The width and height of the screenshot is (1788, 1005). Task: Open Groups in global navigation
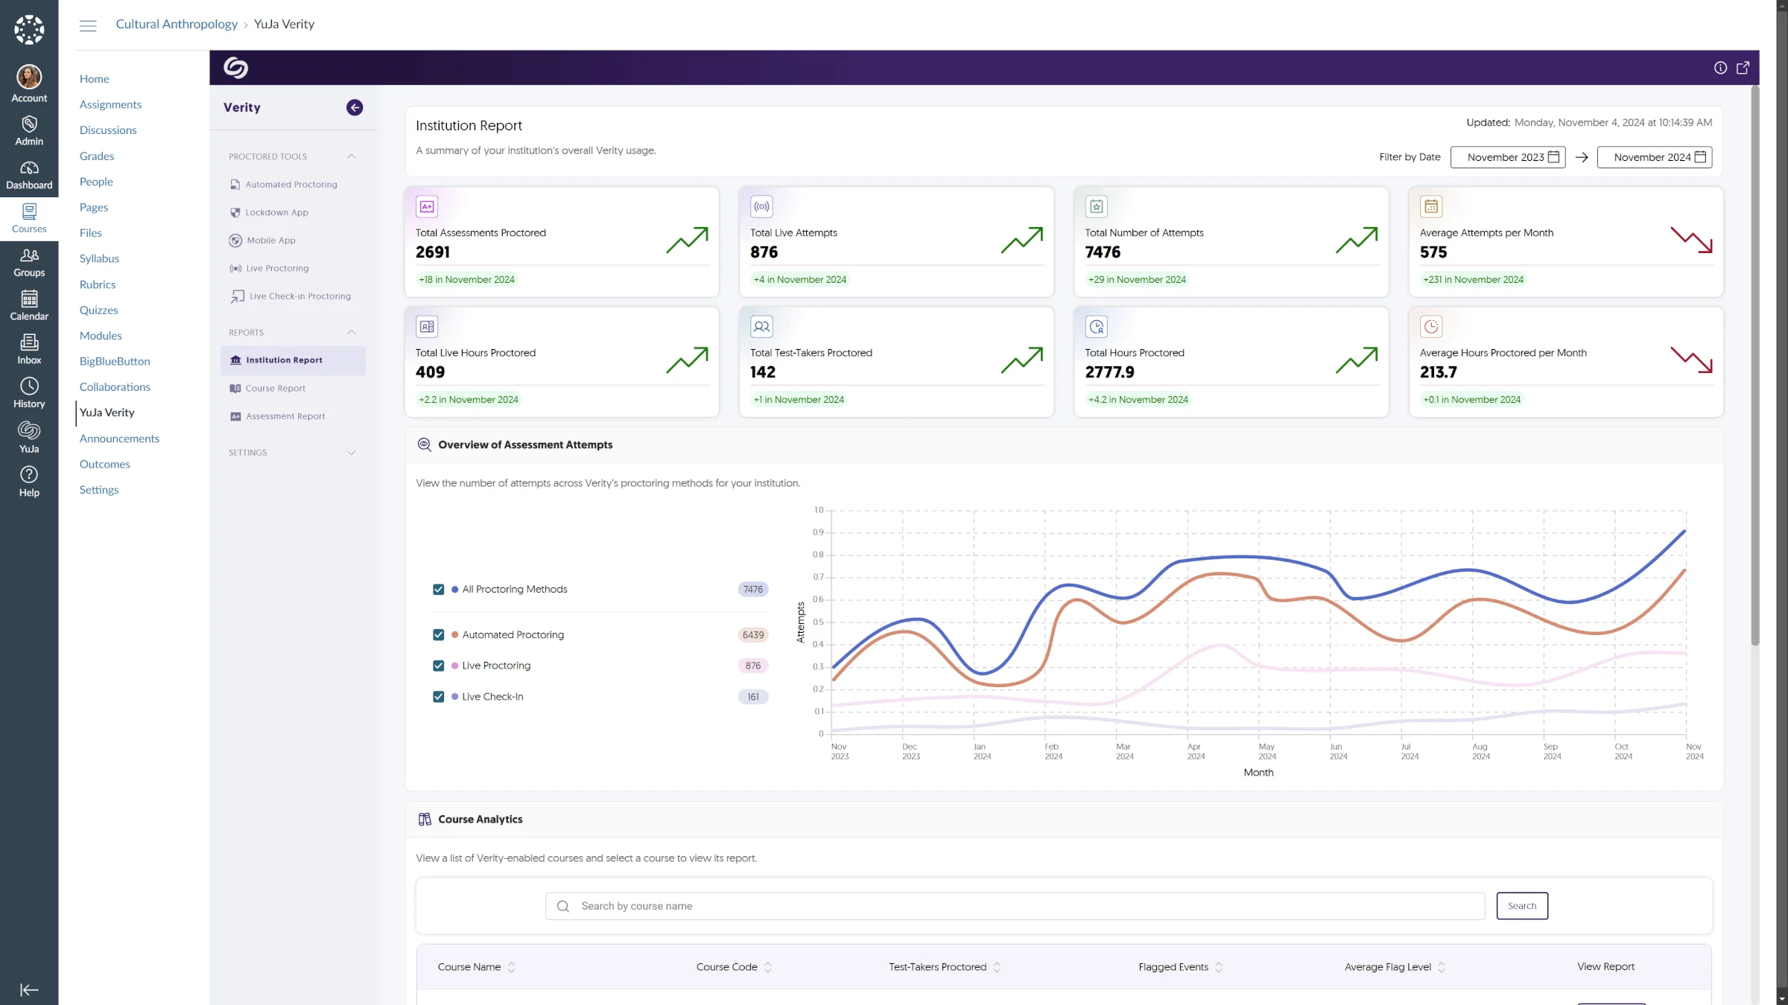[x=29, y=263]
